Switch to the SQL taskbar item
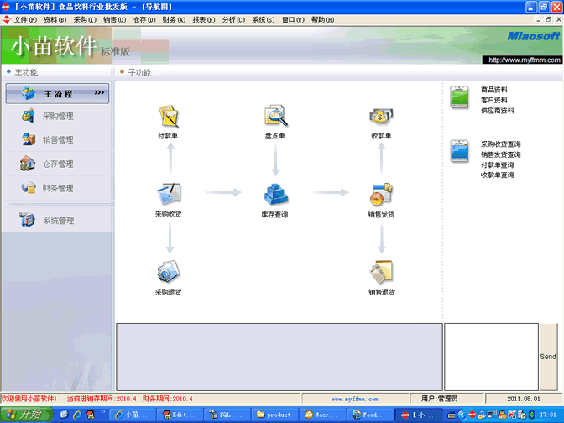 227,415
